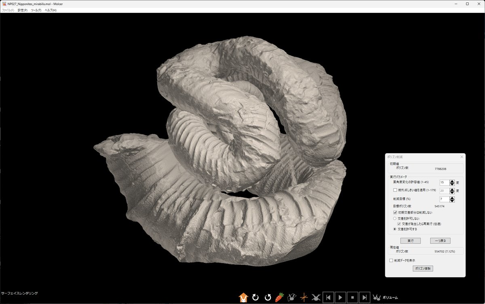Click the clockwise rotate arrow icon

pyautogui.click(x=255, y=298)
